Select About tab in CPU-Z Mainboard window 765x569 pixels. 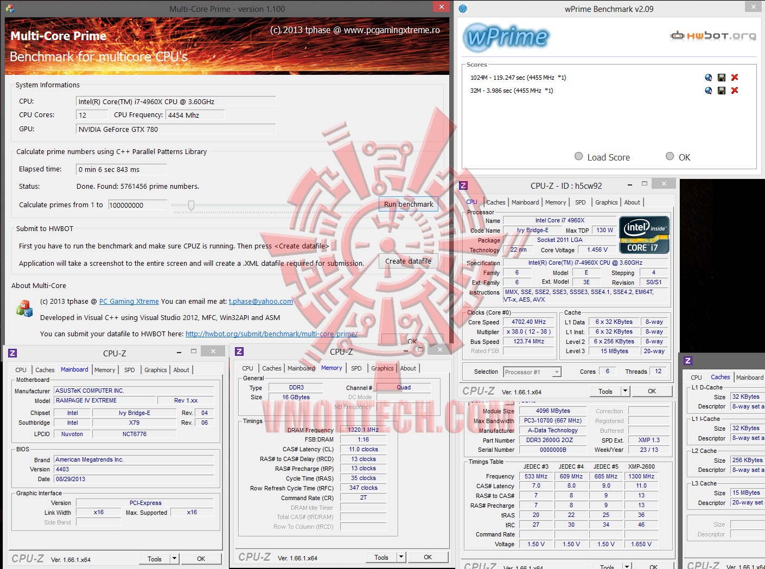181,370
